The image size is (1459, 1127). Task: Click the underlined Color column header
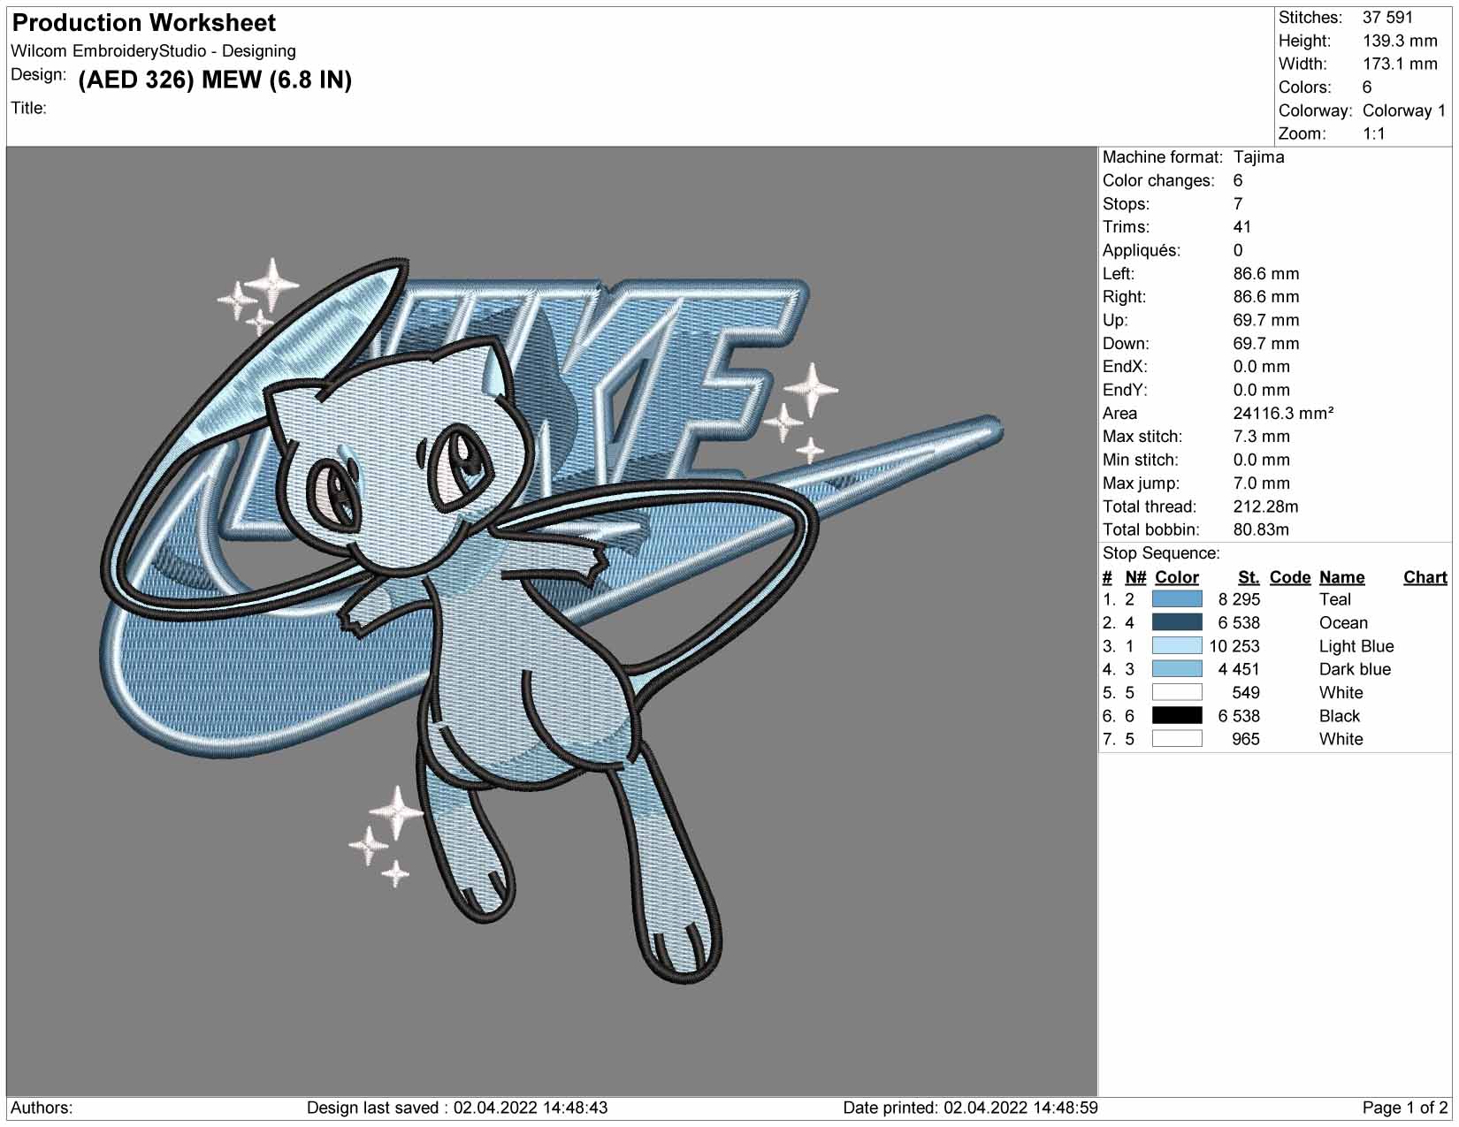coord(1176,577)
